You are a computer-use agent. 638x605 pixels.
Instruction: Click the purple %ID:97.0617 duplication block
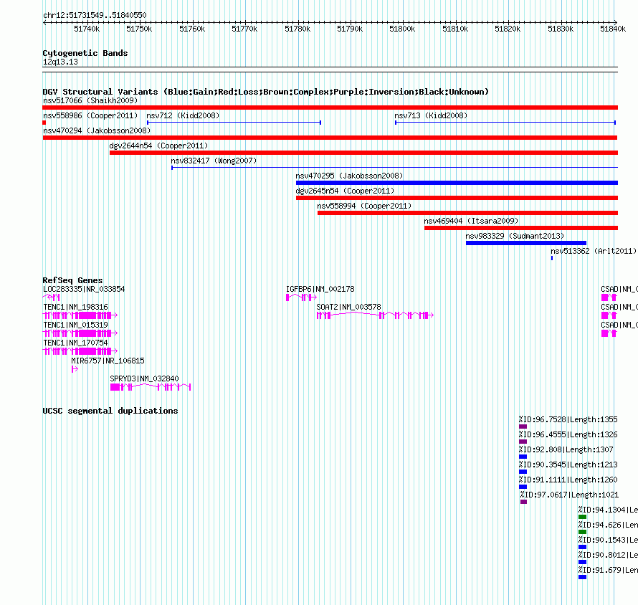(x=524, y=502)
